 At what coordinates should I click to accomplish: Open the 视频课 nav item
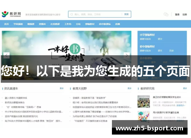click(31, 24)
